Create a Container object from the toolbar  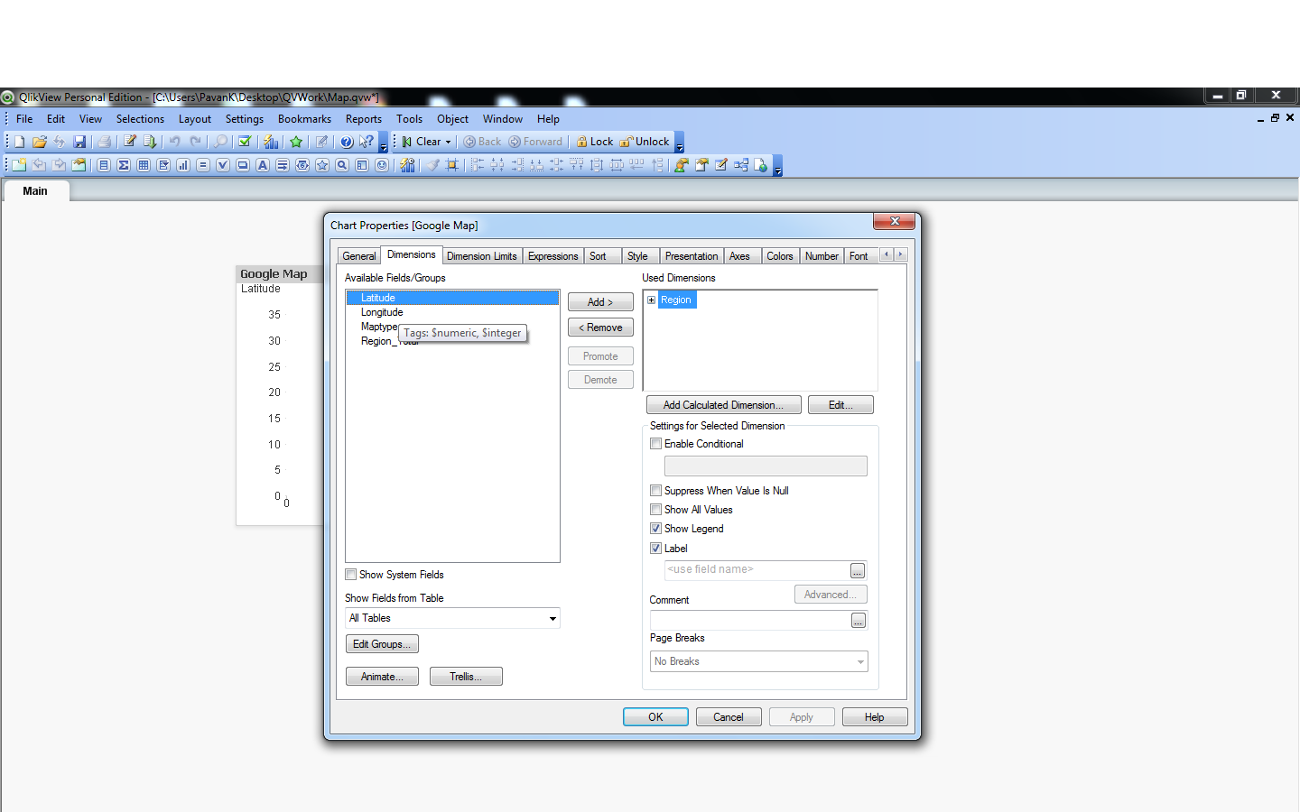[x=362, y=165]
